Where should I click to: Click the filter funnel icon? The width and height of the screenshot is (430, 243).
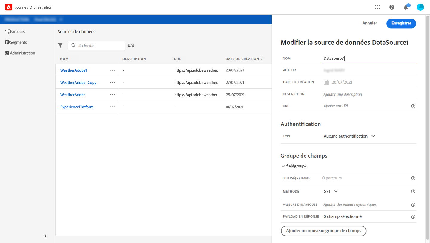(x=60, y=46)
